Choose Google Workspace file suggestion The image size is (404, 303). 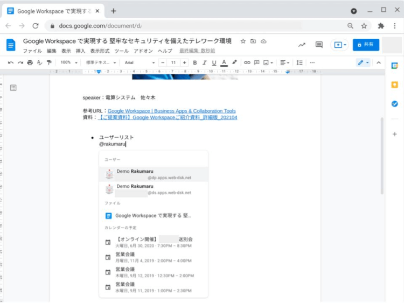click(154, 215)
